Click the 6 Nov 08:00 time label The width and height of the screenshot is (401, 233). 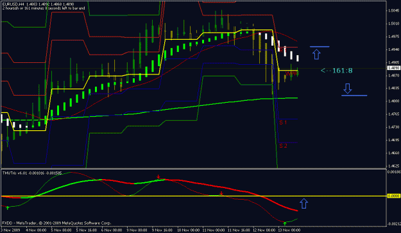point(112,230)
